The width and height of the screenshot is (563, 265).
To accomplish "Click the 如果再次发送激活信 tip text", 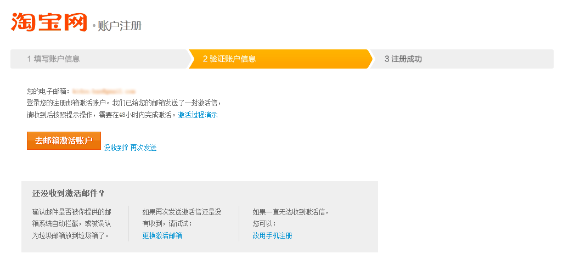I will (182, 211).
